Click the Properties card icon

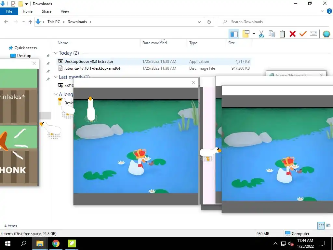pyautogui.click(x=313, y=34)
